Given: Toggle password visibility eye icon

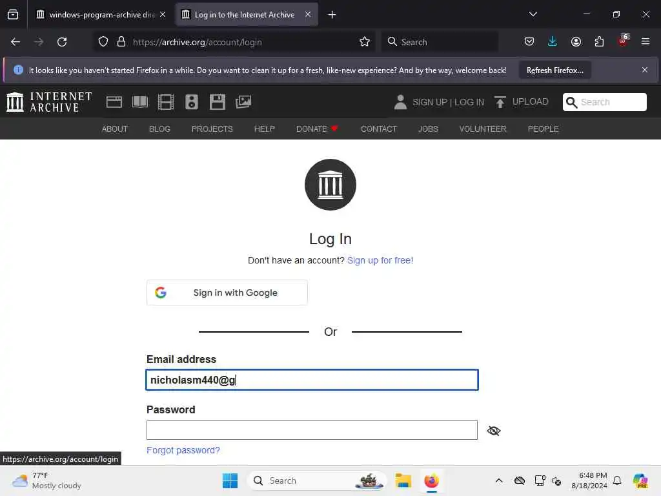Looking at the screenshot, I should 494,431.
